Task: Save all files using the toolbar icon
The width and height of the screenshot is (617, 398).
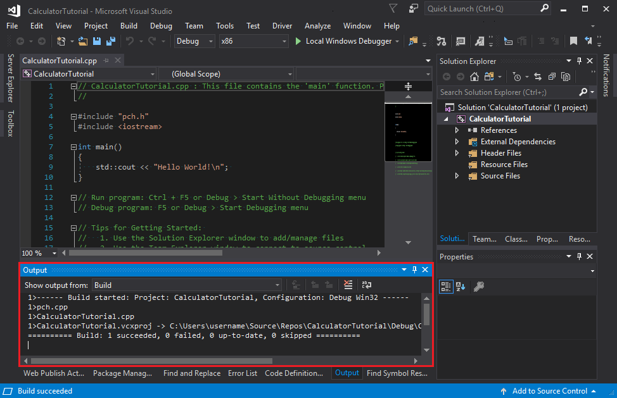Action: [x=110, y=40]
